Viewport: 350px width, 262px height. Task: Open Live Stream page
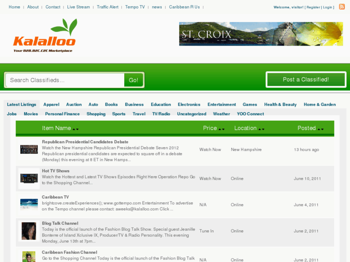(x=78, y=7)
